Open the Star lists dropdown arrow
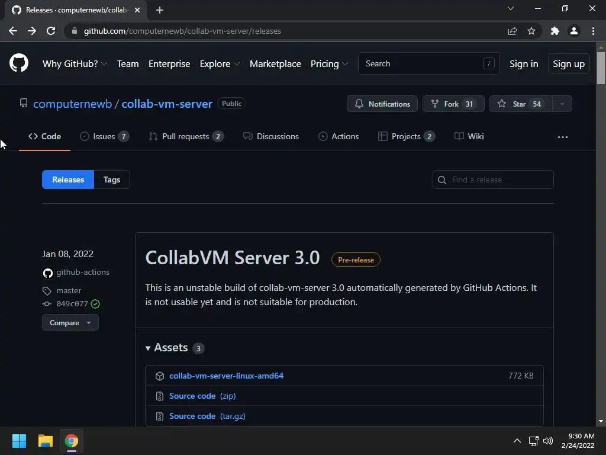 pos(562,104)
